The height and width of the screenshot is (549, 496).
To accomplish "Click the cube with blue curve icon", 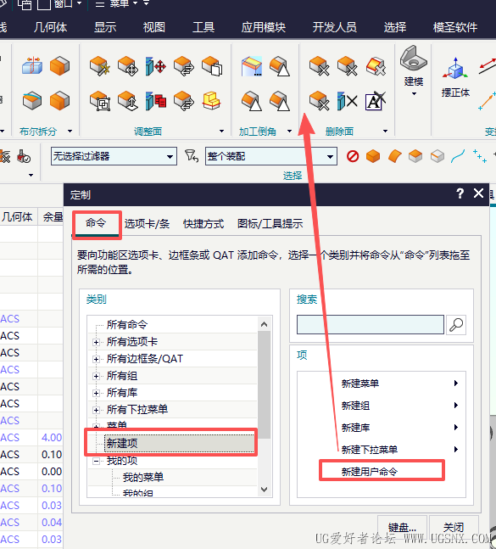I will coord(32,100).
